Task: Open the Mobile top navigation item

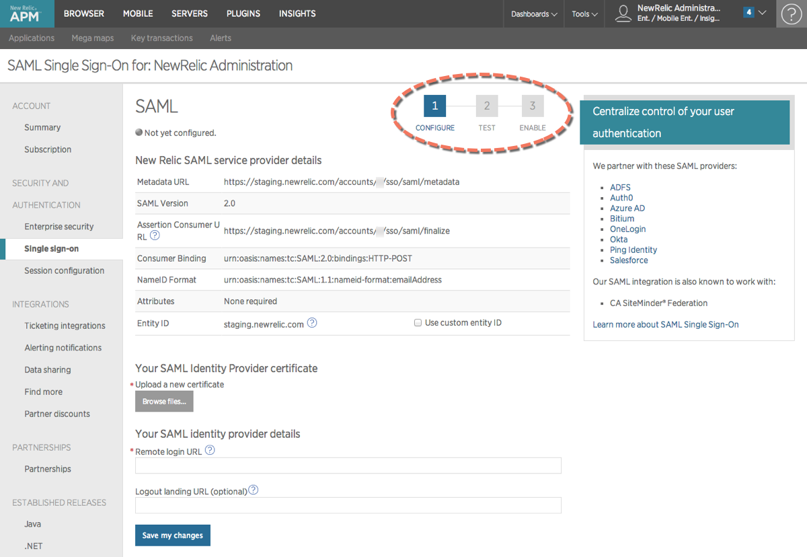Action: pyautogui.click(x=138, y=13)
